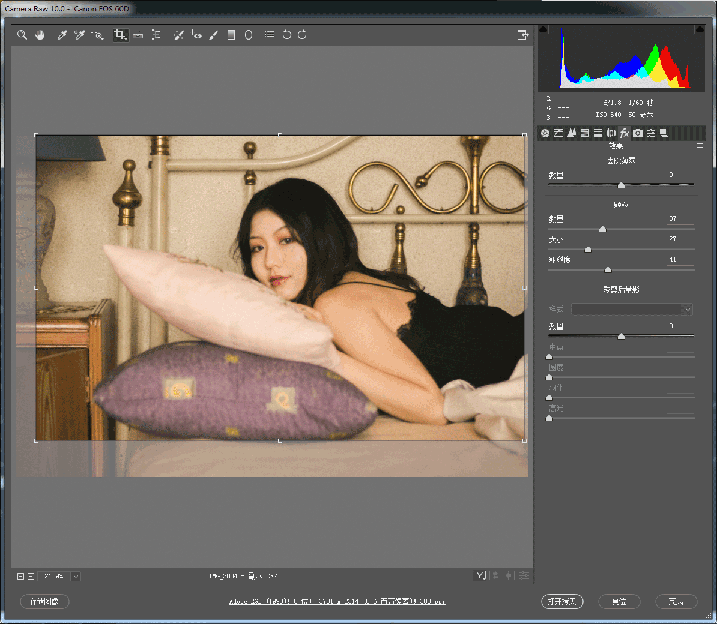Open workflow options link Adobe RGB (1998)
This screenshot has height=624, width=717.
click(337, 601)
